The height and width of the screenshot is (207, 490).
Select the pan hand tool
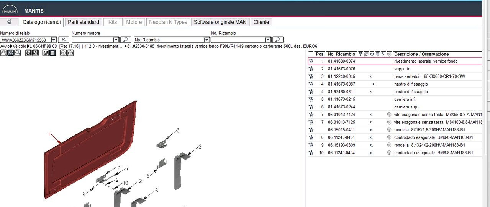[3, 53]
